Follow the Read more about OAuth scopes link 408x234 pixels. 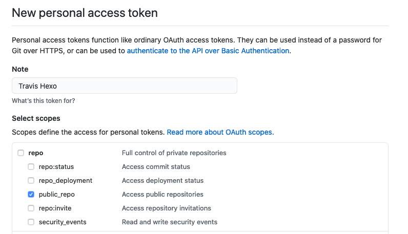point(219,132)
